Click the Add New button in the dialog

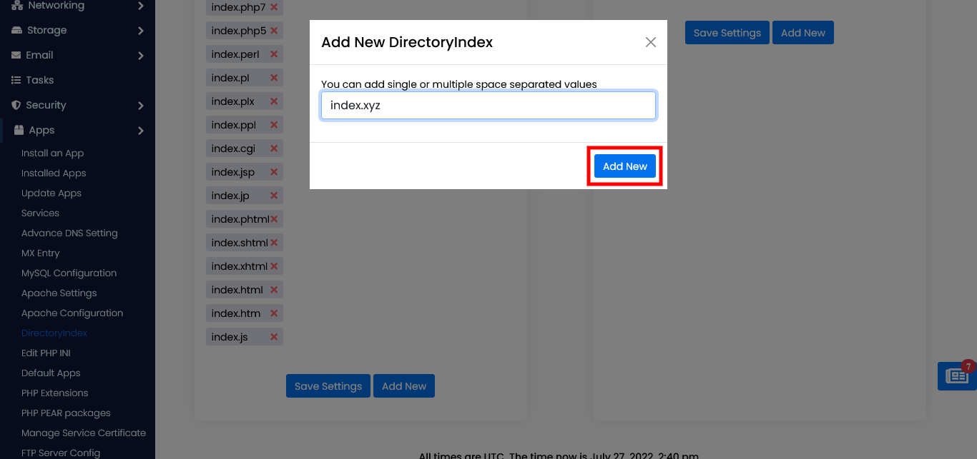(624, 166)
